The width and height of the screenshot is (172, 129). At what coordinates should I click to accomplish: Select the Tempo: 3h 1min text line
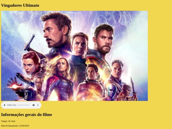[x=8, y=121]
